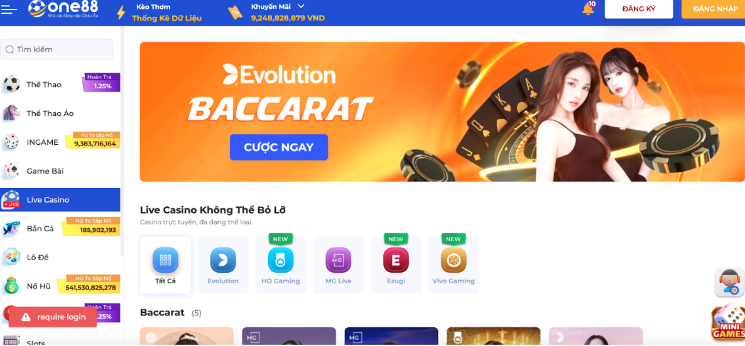Click the One88 logo

[63, 10]
